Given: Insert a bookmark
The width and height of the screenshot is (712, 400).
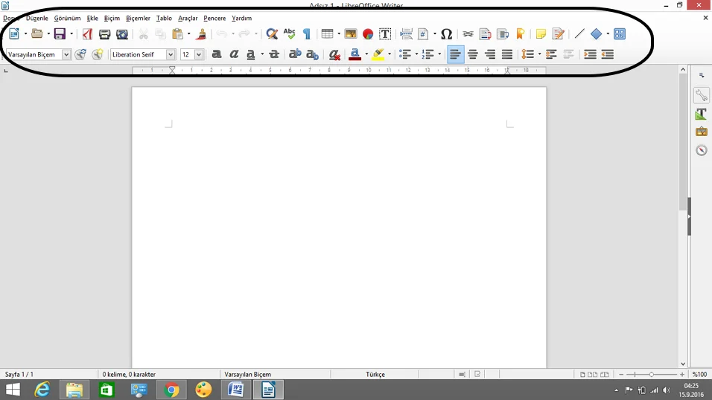Looking at the screenshot, I should (x=521, y=34).
